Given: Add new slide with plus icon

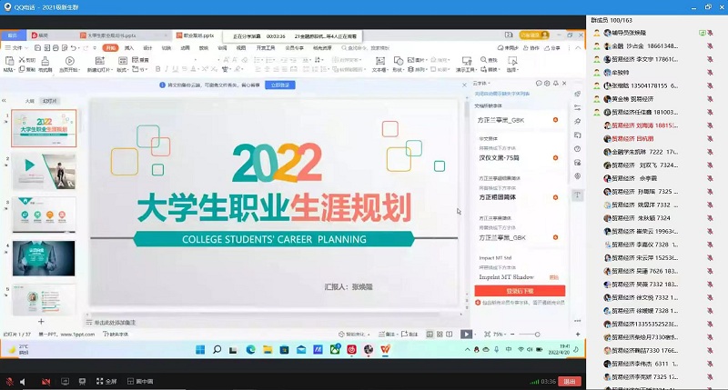Looking at the screenshot, I should tap(40, 322).
